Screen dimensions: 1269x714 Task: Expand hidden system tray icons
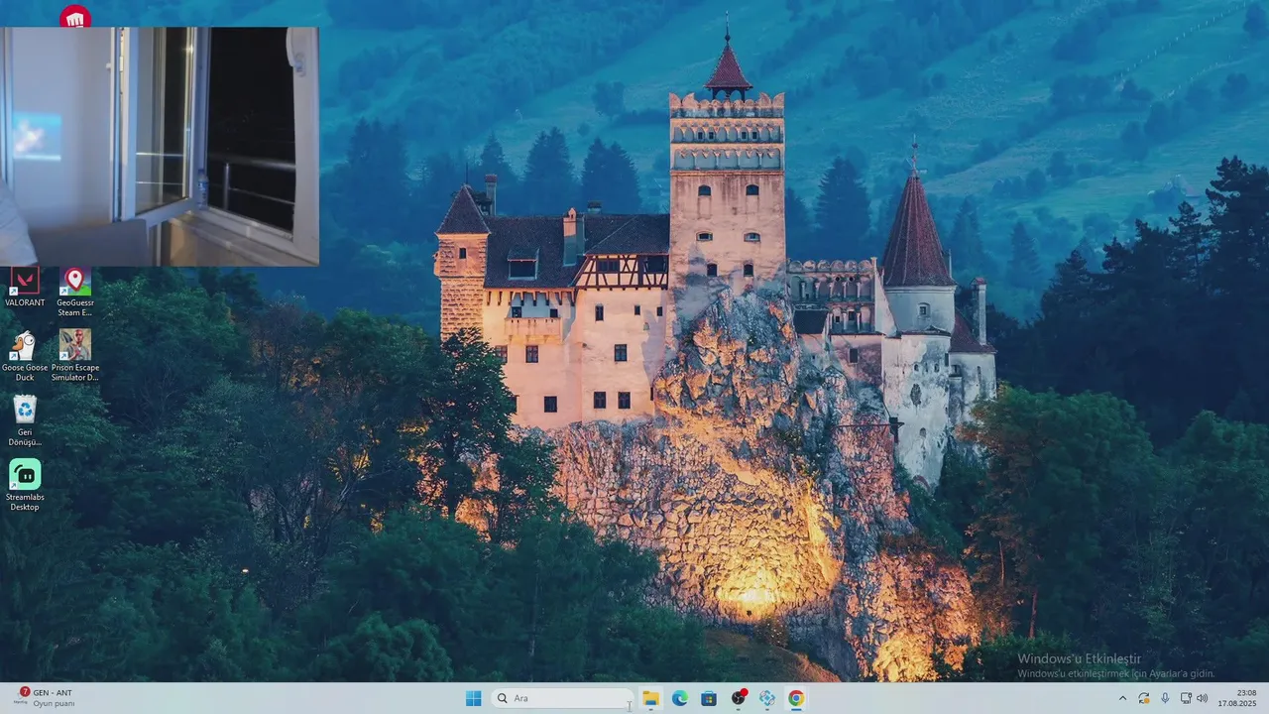(1122, 698)
